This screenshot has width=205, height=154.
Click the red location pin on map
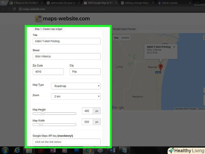[161, 67]
